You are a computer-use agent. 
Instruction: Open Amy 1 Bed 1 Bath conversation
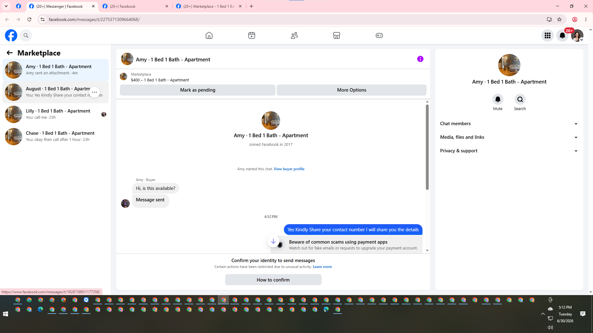pyautogui.click(x=56, y=70)
